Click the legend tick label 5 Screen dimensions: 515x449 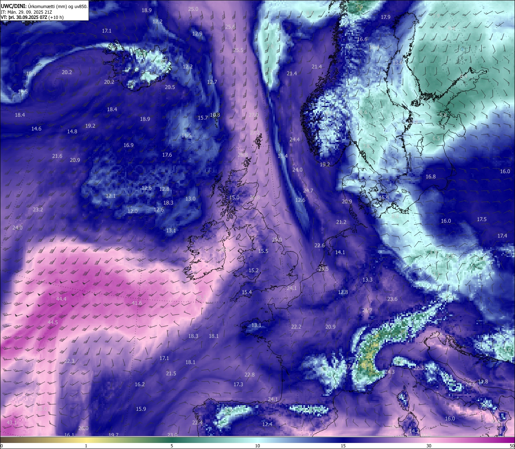point(172,446)
